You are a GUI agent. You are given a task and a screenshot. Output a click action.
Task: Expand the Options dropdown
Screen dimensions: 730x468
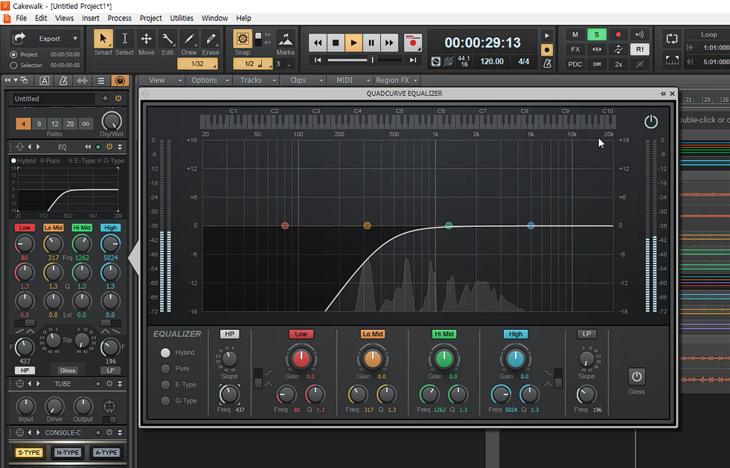coord(210,80)
